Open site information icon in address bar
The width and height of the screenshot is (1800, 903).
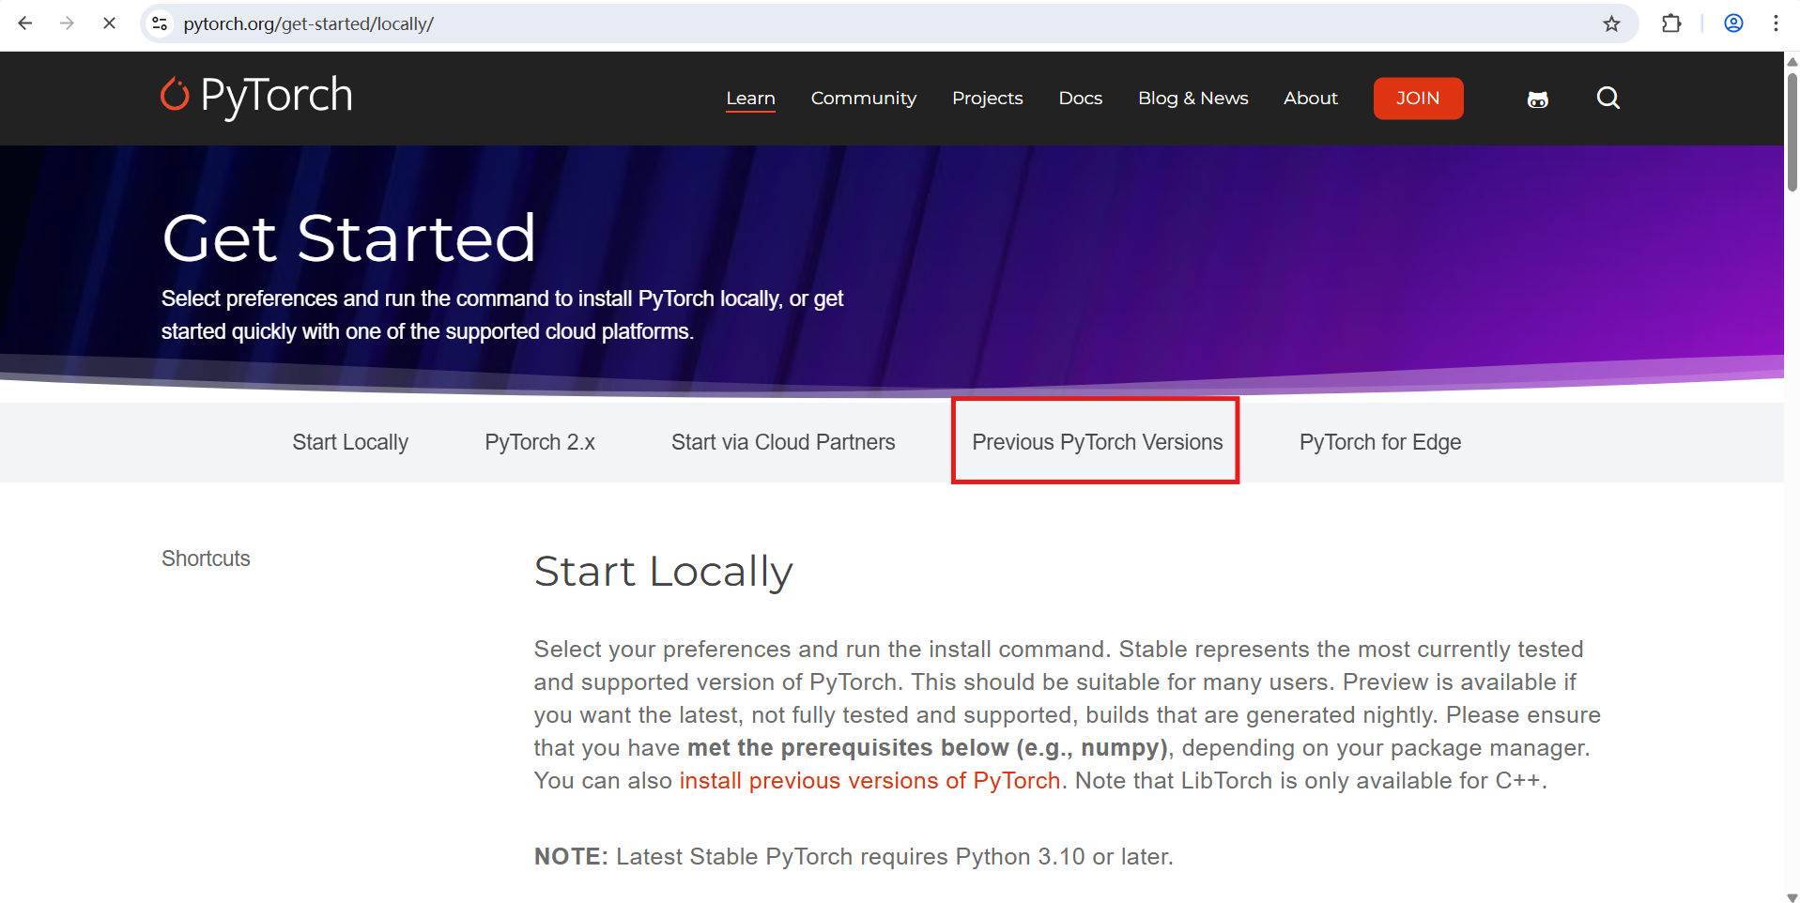161,23
